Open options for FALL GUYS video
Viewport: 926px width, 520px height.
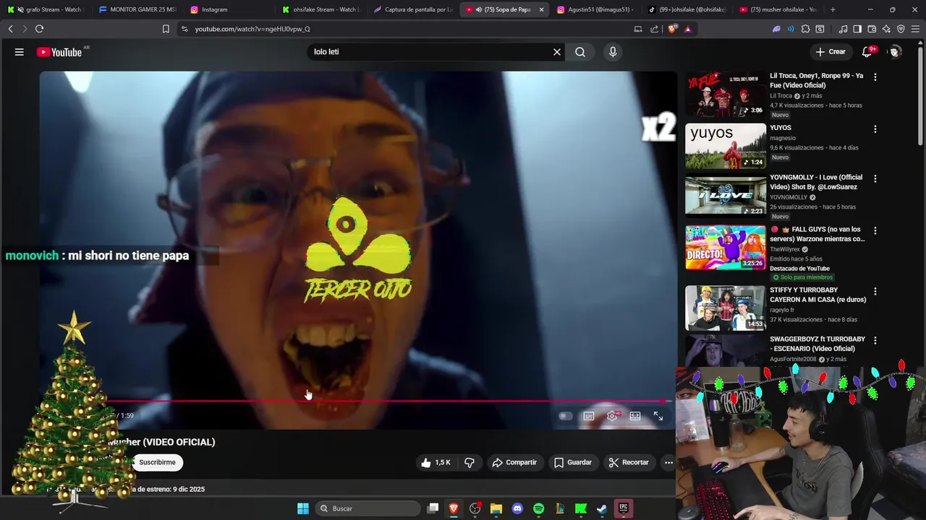[x=875, y=231]
